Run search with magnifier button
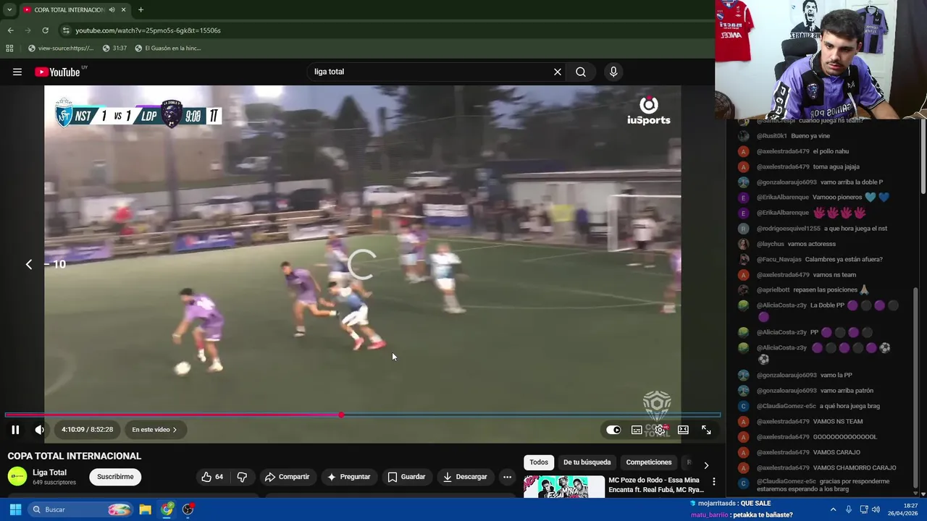 pos(581,72)
